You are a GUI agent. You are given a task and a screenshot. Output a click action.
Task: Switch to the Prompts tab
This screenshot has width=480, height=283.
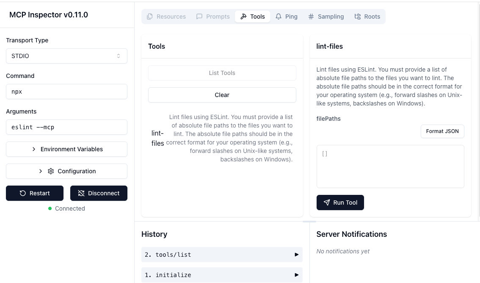coord(213,17)
